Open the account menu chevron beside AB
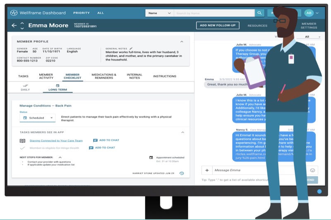331x220 pixels. [317, 13]
